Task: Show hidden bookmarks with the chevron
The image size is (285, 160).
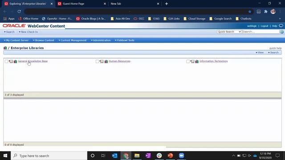Action: (280, 19)
